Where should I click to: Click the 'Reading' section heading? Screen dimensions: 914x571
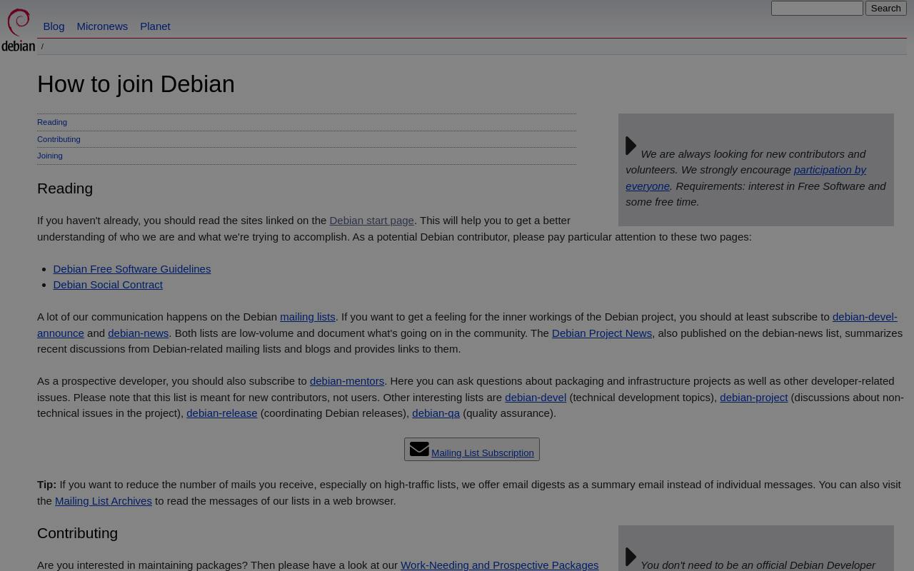65,188
